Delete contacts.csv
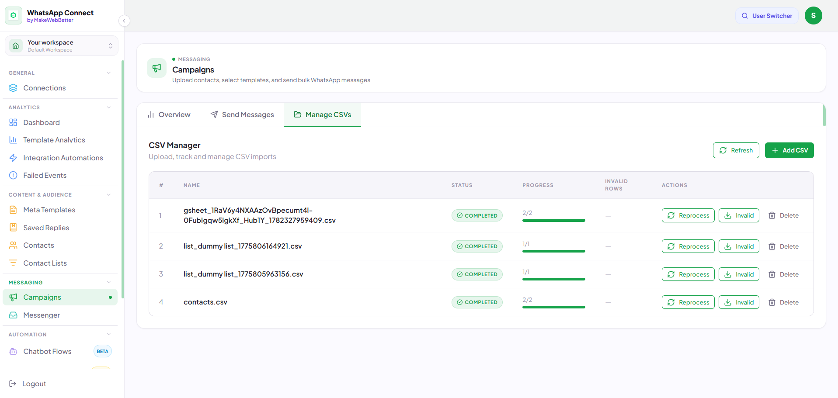This screenshot has width=838, height=398. [784, 302]
